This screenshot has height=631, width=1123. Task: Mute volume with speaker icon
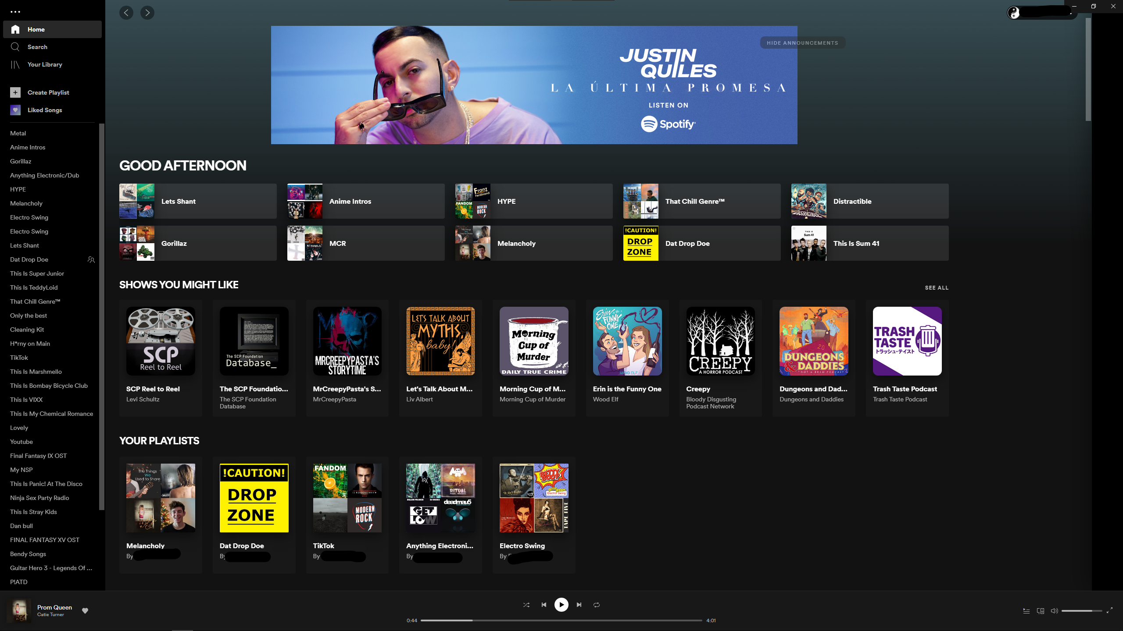(x=1054, y=611)
